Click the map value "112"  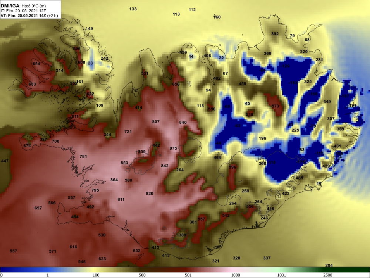pyautogui.click(x=192, y=10)
